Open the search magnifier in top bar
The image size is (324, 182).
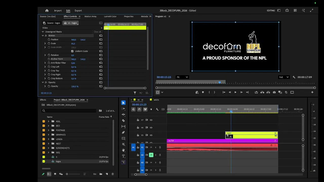coord(303,11)
